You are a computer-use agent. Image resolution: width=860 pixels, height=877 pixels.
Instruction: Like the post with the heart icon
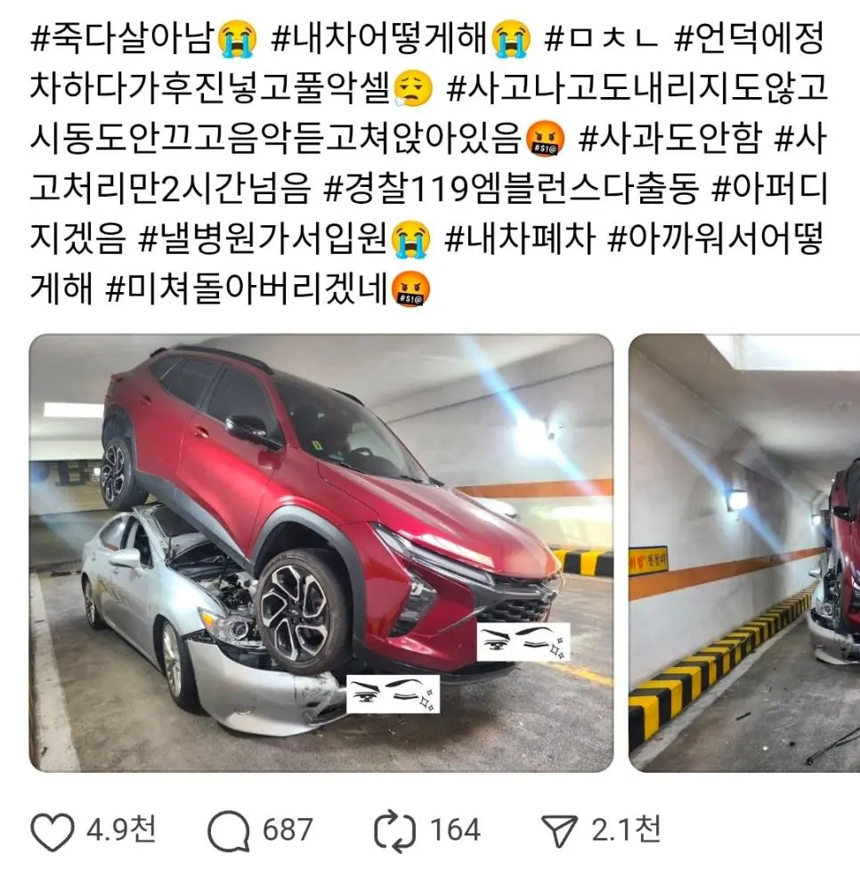(x=52, y=831)
